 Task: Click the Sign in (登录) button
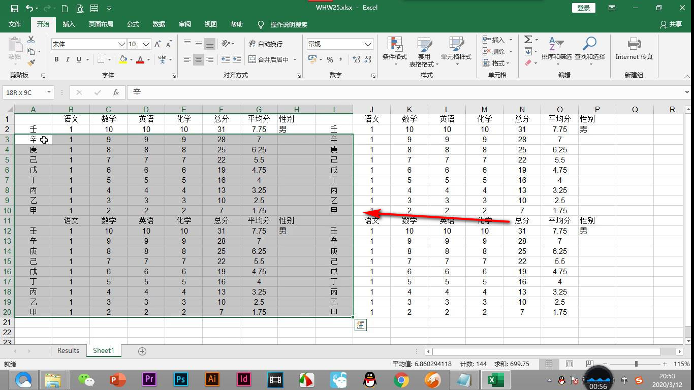coord(584,8)
